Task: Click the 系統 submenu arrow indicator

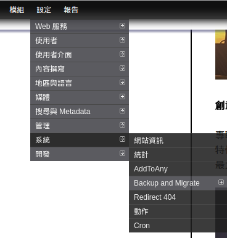Action: (122, 139)
